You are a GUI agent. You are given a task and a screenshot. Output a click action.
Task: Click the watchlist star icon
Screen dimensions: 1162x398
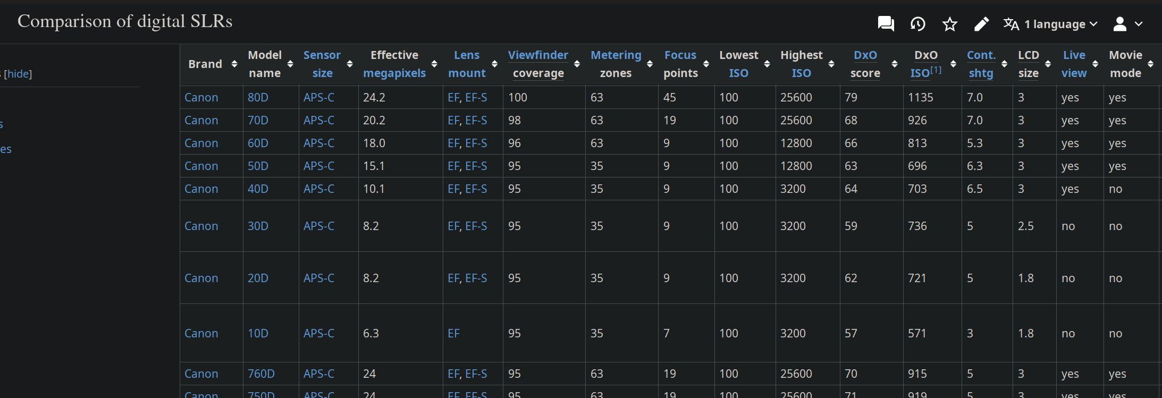tap(949, 24)
